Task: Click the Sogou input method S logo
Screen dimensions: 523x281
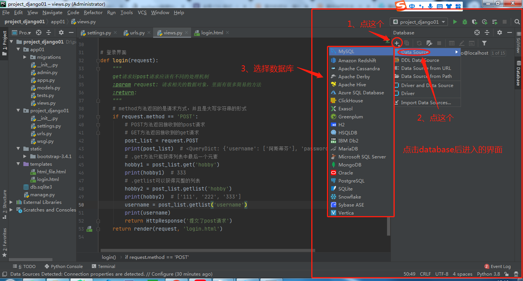Action: 400,6
